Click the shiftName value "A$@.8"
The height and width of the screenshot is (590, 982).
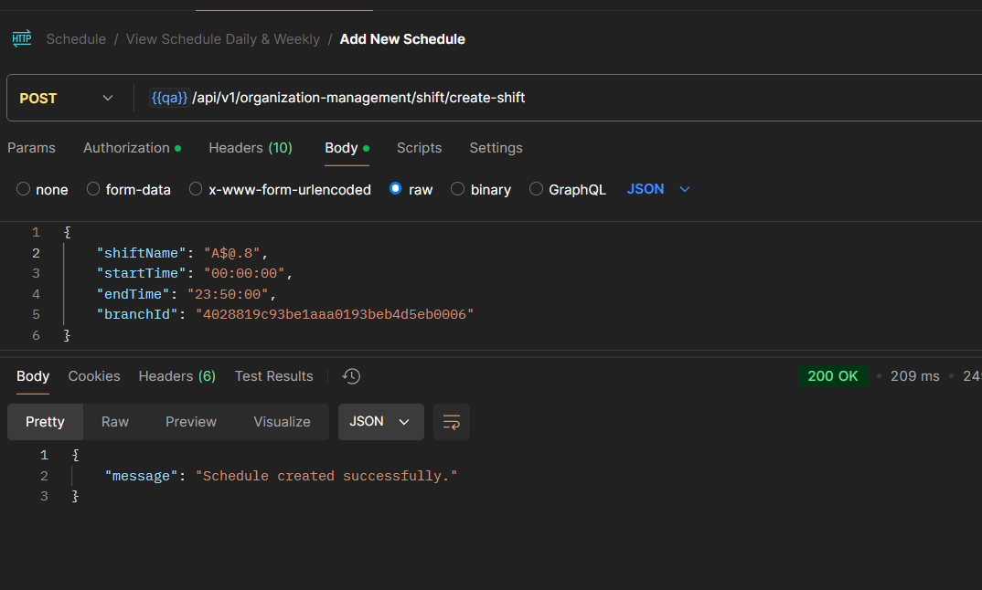[x=231, y=253]
